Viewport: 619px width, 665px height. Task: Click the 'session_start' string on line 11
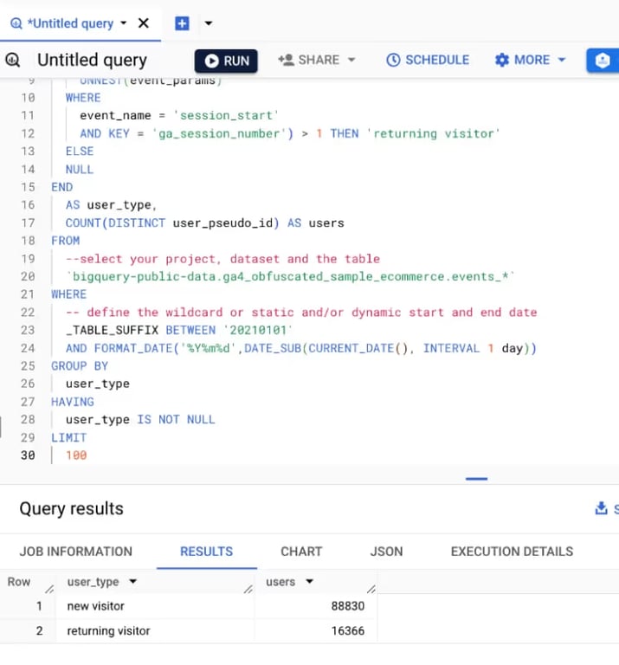[226, 115]
